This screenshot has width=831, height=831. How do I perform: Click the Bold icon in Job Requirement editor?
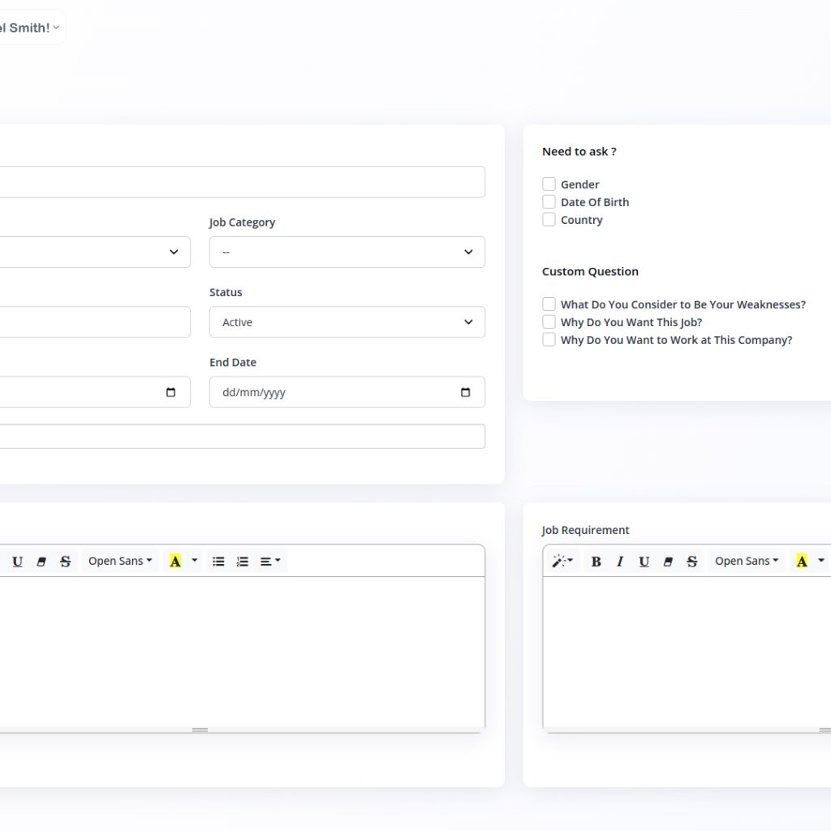pos(596,562)
